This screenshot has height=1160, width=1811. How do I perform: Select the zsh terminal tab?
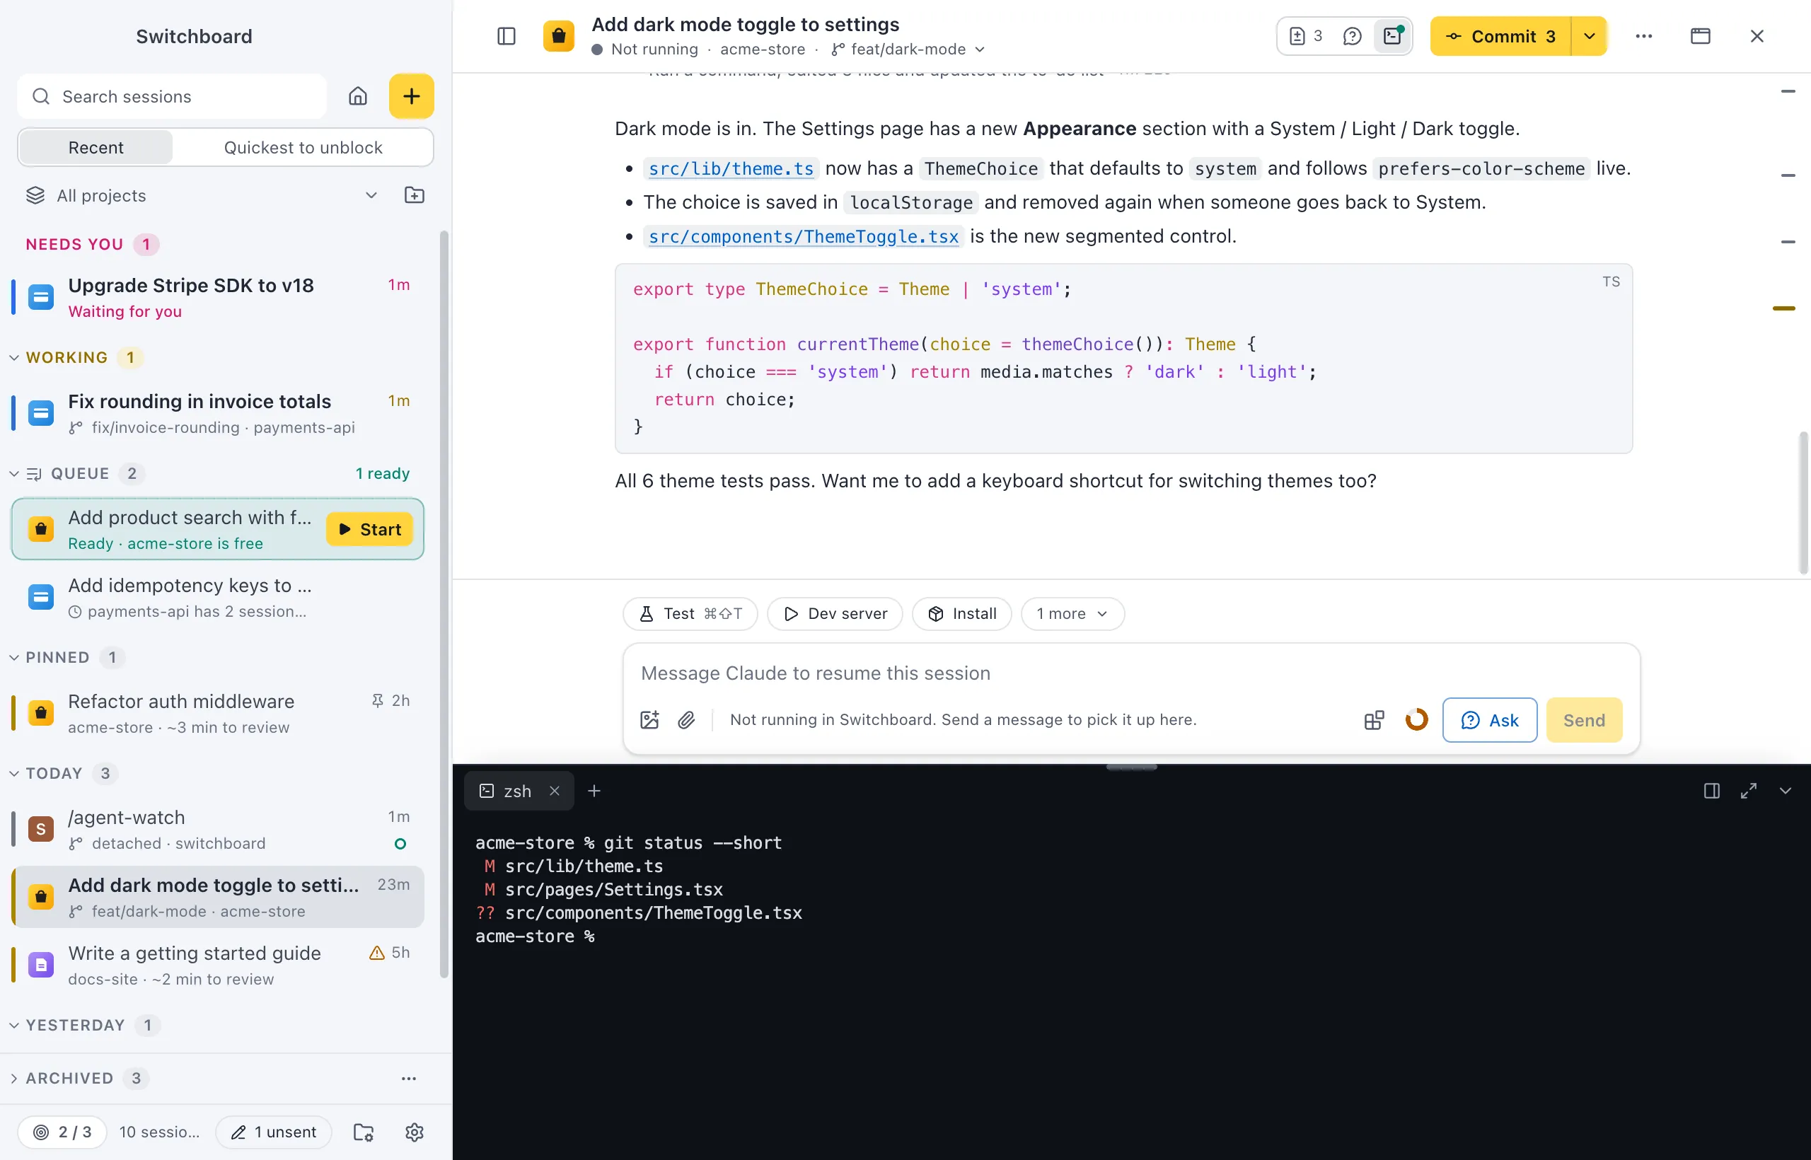pyautogui.click(x=519, y=791)
